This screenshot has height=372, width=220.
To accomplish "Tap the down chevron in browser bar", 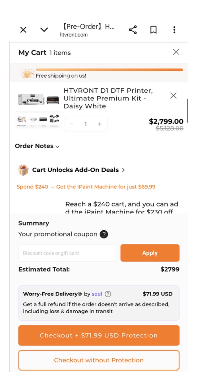I will click(x=44, y=30).
